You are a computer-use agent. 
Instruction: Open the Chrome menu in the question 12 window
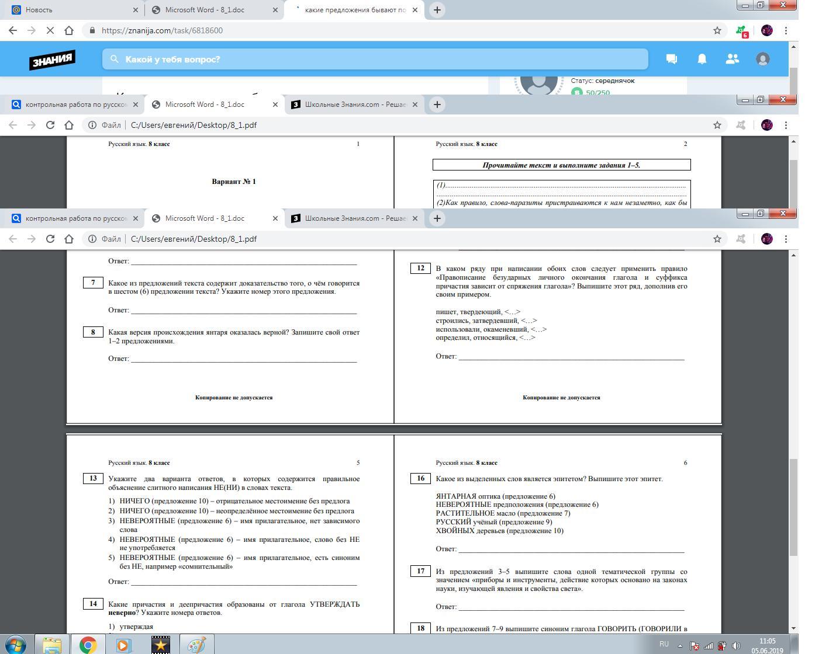pyautogui.click(x=786, y=239)
